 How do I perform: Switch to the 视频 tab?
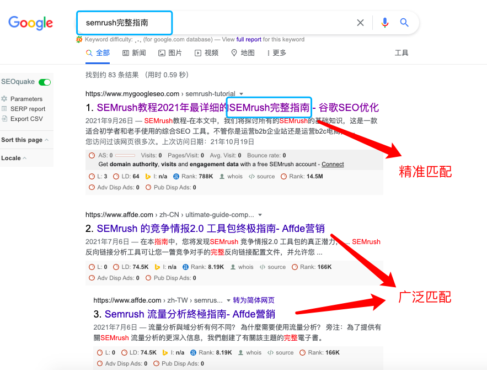206,53
